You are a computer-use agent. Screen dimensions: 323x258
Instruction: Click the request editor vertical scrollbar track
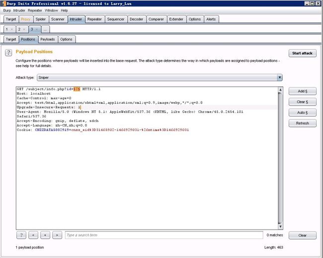(x=280, y=158)
